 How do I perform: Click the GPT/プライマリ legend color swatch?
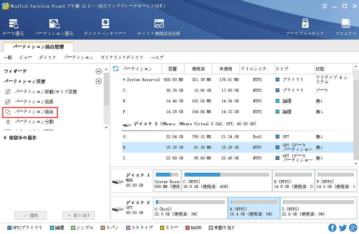pos(9,228)
